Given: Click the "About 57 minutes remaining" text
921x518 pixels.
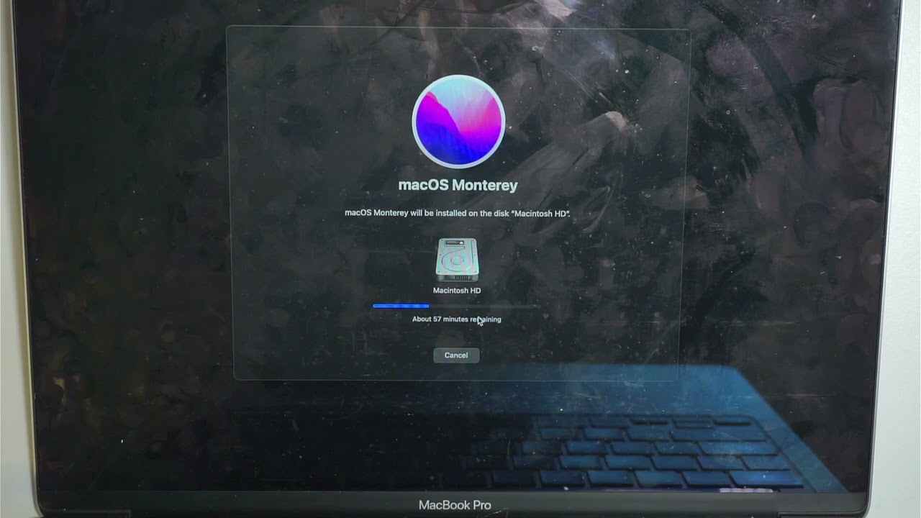Looking at the screenshot, I should coord(457,319).
